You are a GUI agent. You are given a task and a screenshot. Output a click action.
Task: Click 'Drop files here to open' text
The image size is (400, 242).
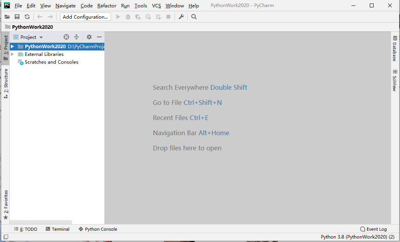(x=187, y=148)
